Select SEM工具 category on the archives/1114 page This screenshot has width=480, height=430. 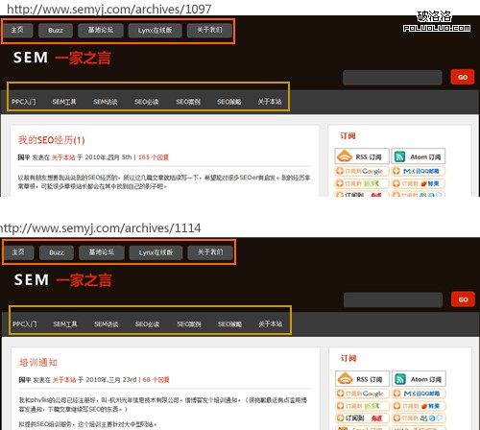tap(65, 324)
